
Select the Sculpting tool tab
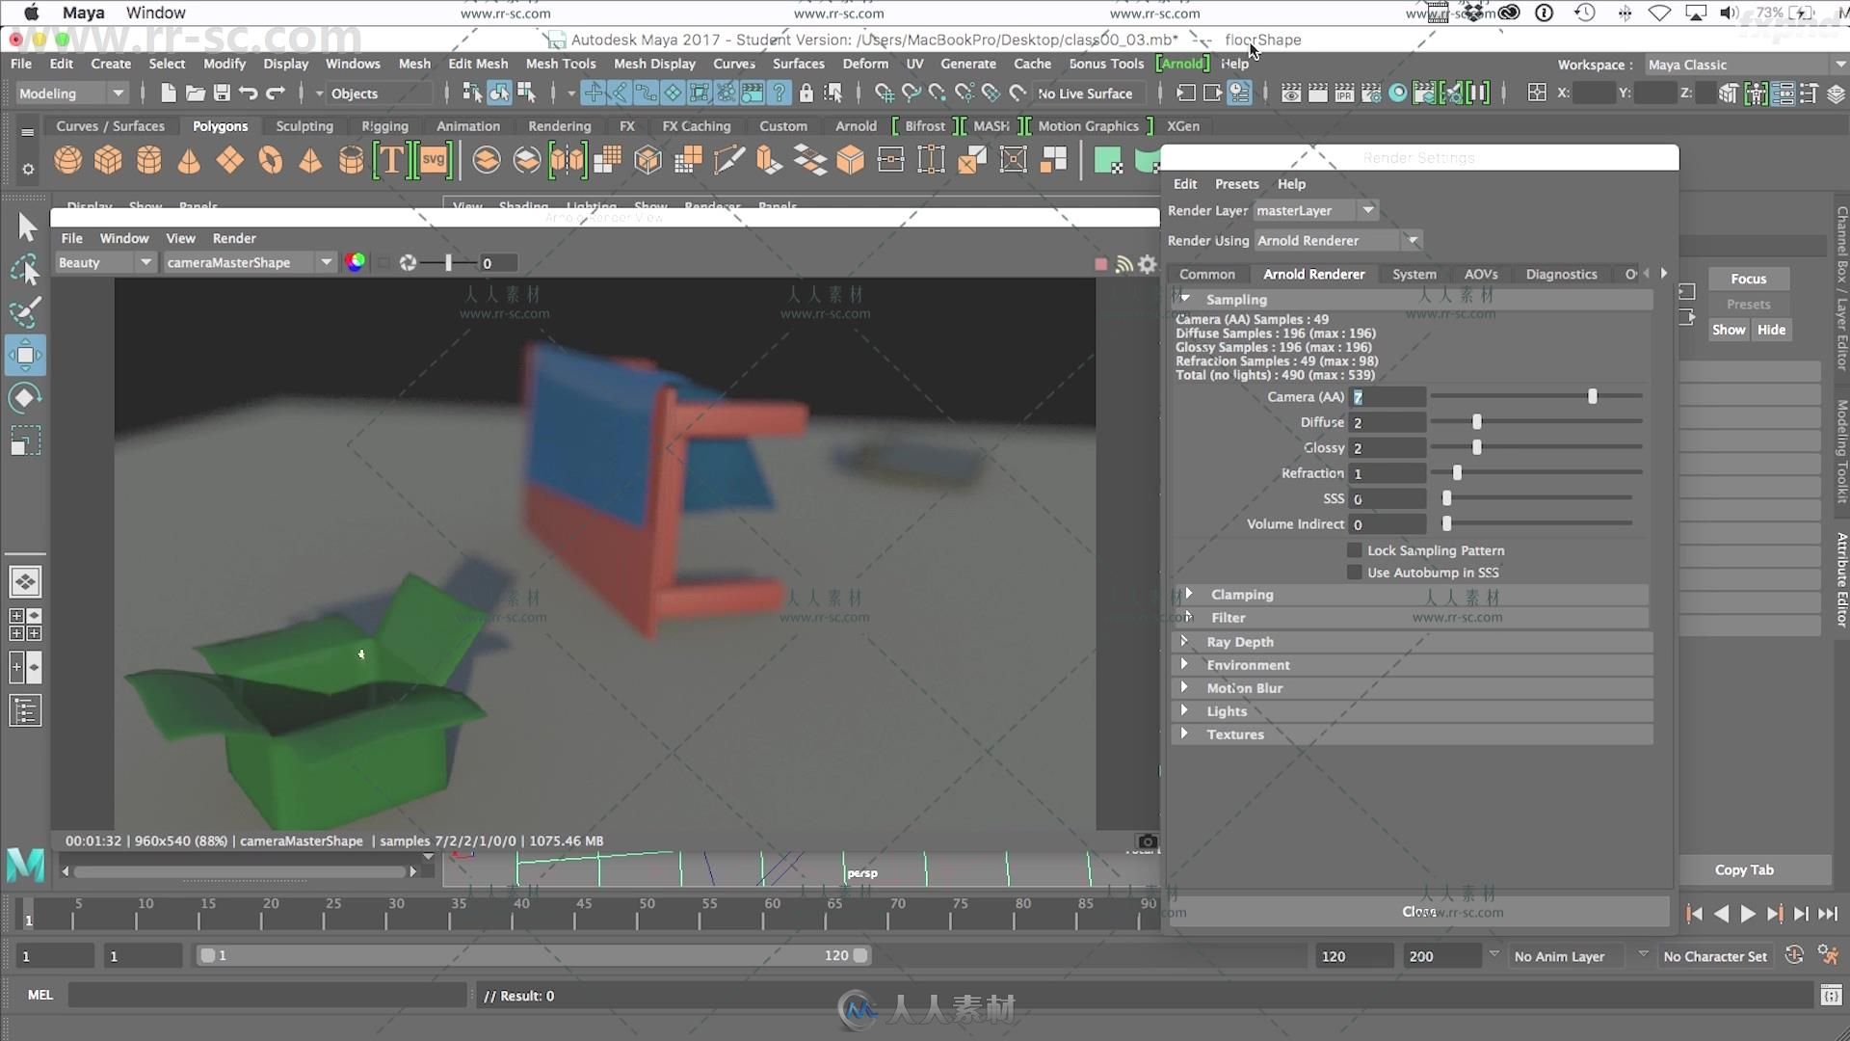click(304, 124)
